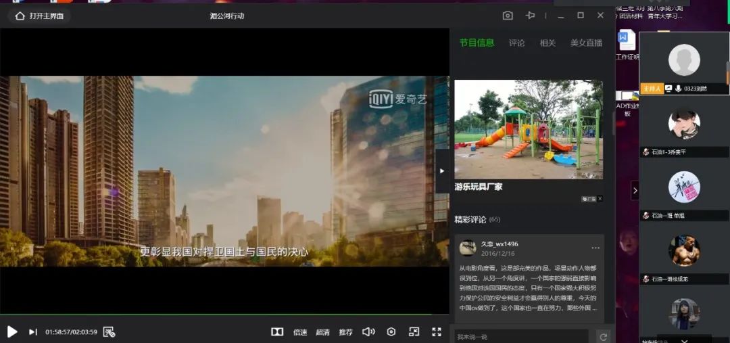Switch to mini picture-in-picture window mode
The height and width of the screenshot is (343, 730).
click(x=414, y=331)
